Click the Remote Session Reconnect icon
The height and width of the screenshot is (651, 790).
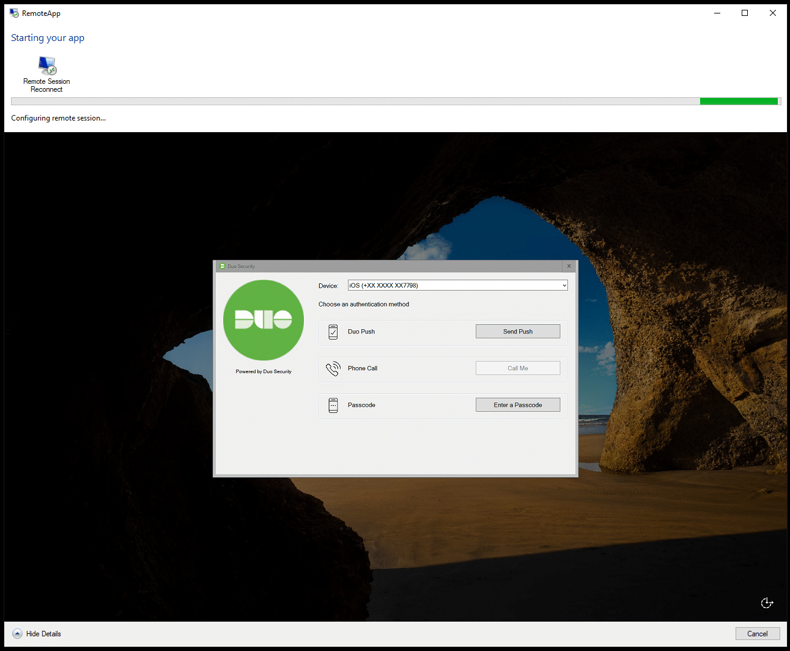click(47, 65)
